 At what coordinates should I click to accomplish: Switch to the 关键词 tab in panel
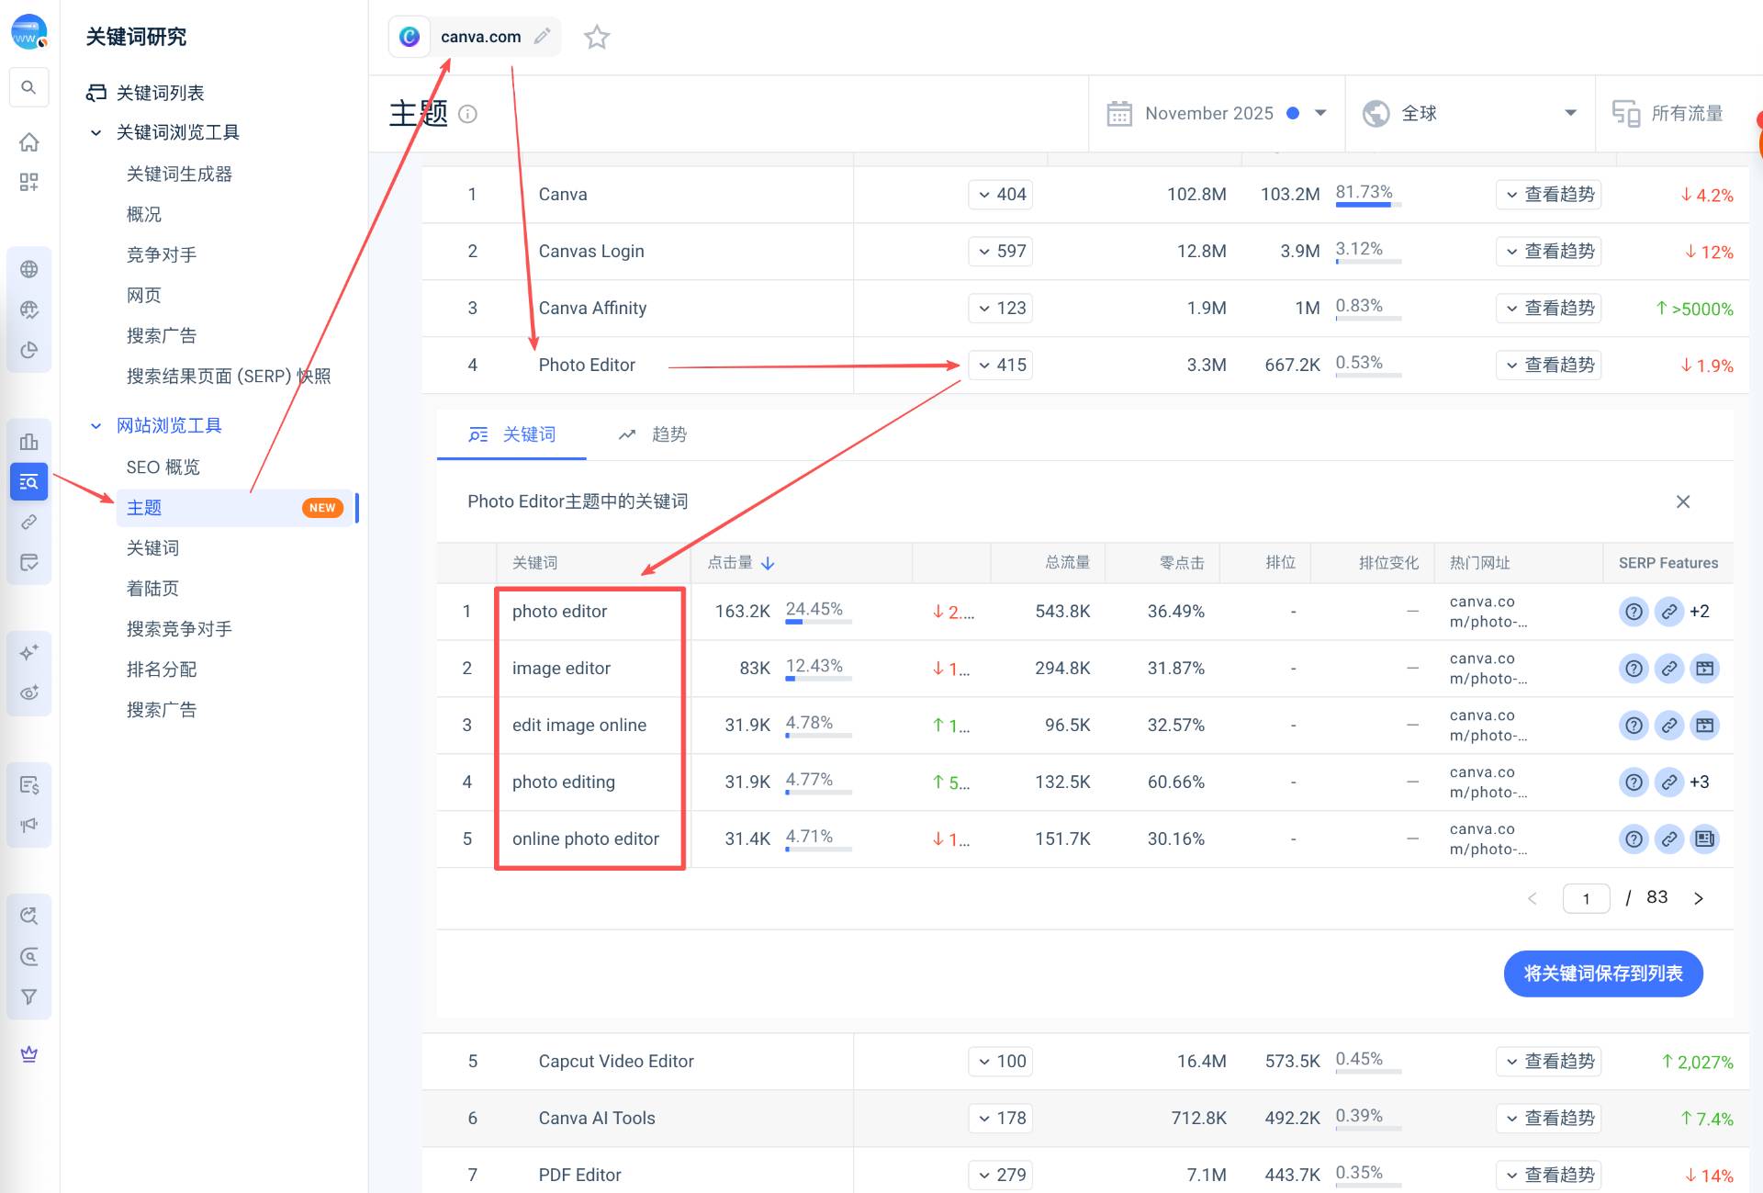[x=511, y=434]
